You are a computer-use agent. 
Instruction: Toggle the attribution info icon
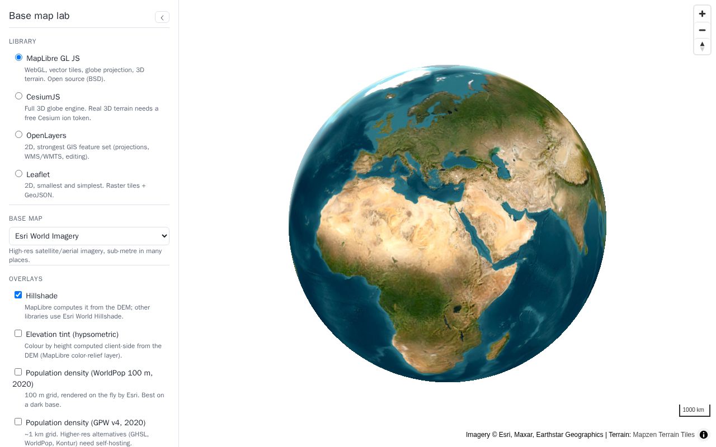point(704,435)
